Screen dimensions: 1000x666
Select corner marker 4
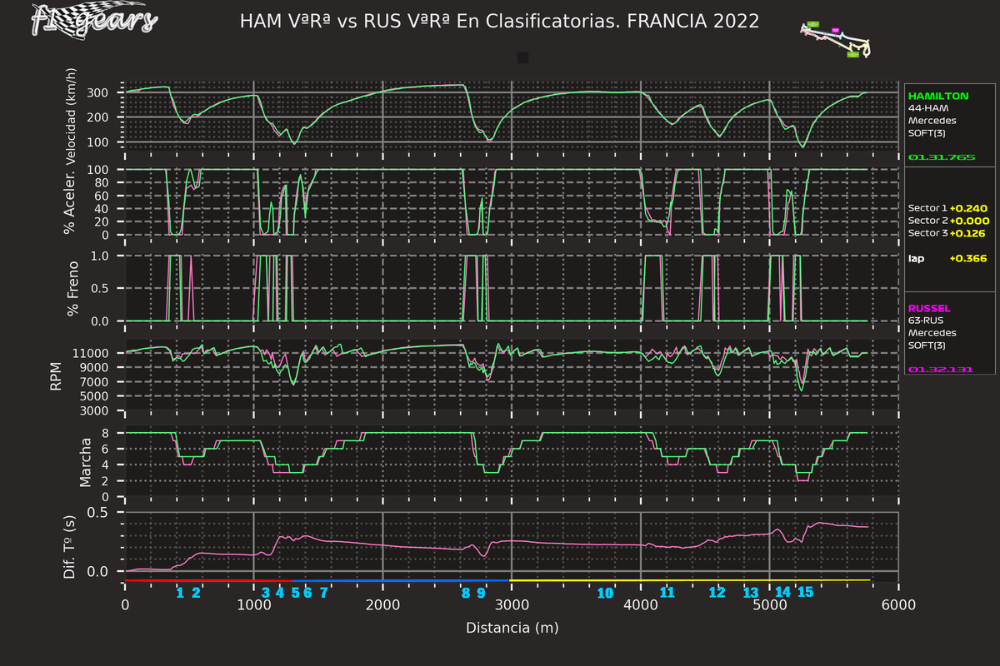pyautogui.click(x=280, y=593)
